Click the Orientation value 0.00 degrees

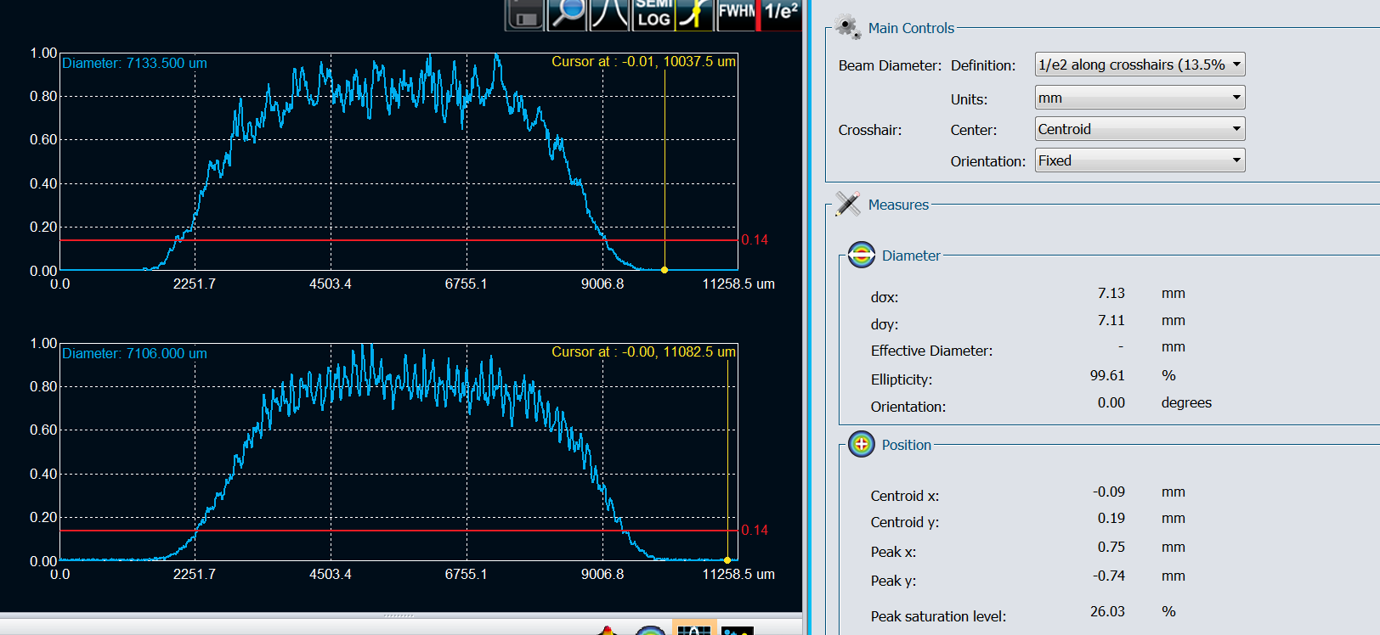(x=1111, y=402)
